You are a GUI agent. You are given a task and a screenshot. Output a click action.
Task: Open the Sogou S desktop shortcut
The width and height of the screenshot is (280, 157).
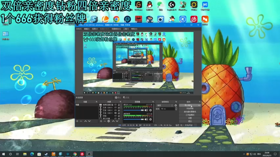point(94,19)
